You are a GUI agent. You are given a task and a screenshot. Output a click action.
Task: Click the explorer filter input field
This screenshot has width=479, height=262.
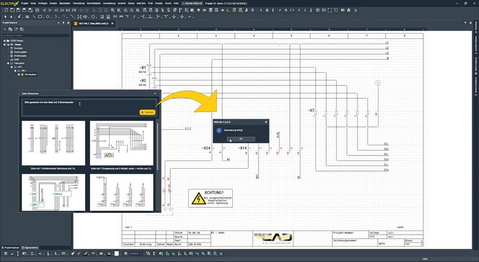click(x=36, y=35)
